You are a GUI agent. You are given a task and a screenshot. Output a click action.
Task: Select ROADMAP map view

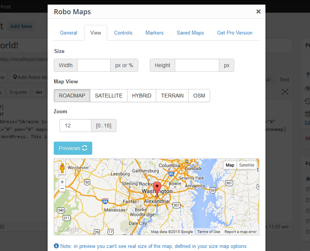pyautogui.click(x=72, y=96)
